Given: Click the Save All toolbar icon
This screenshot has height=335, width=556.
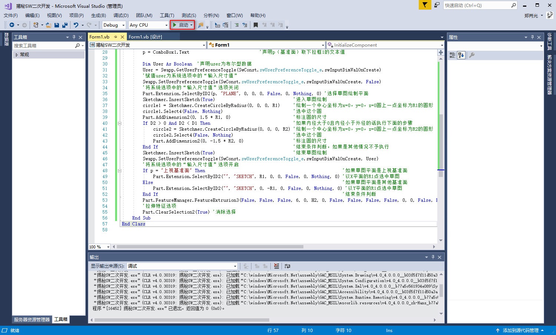Looking at the screenshot, I should 65,25.
